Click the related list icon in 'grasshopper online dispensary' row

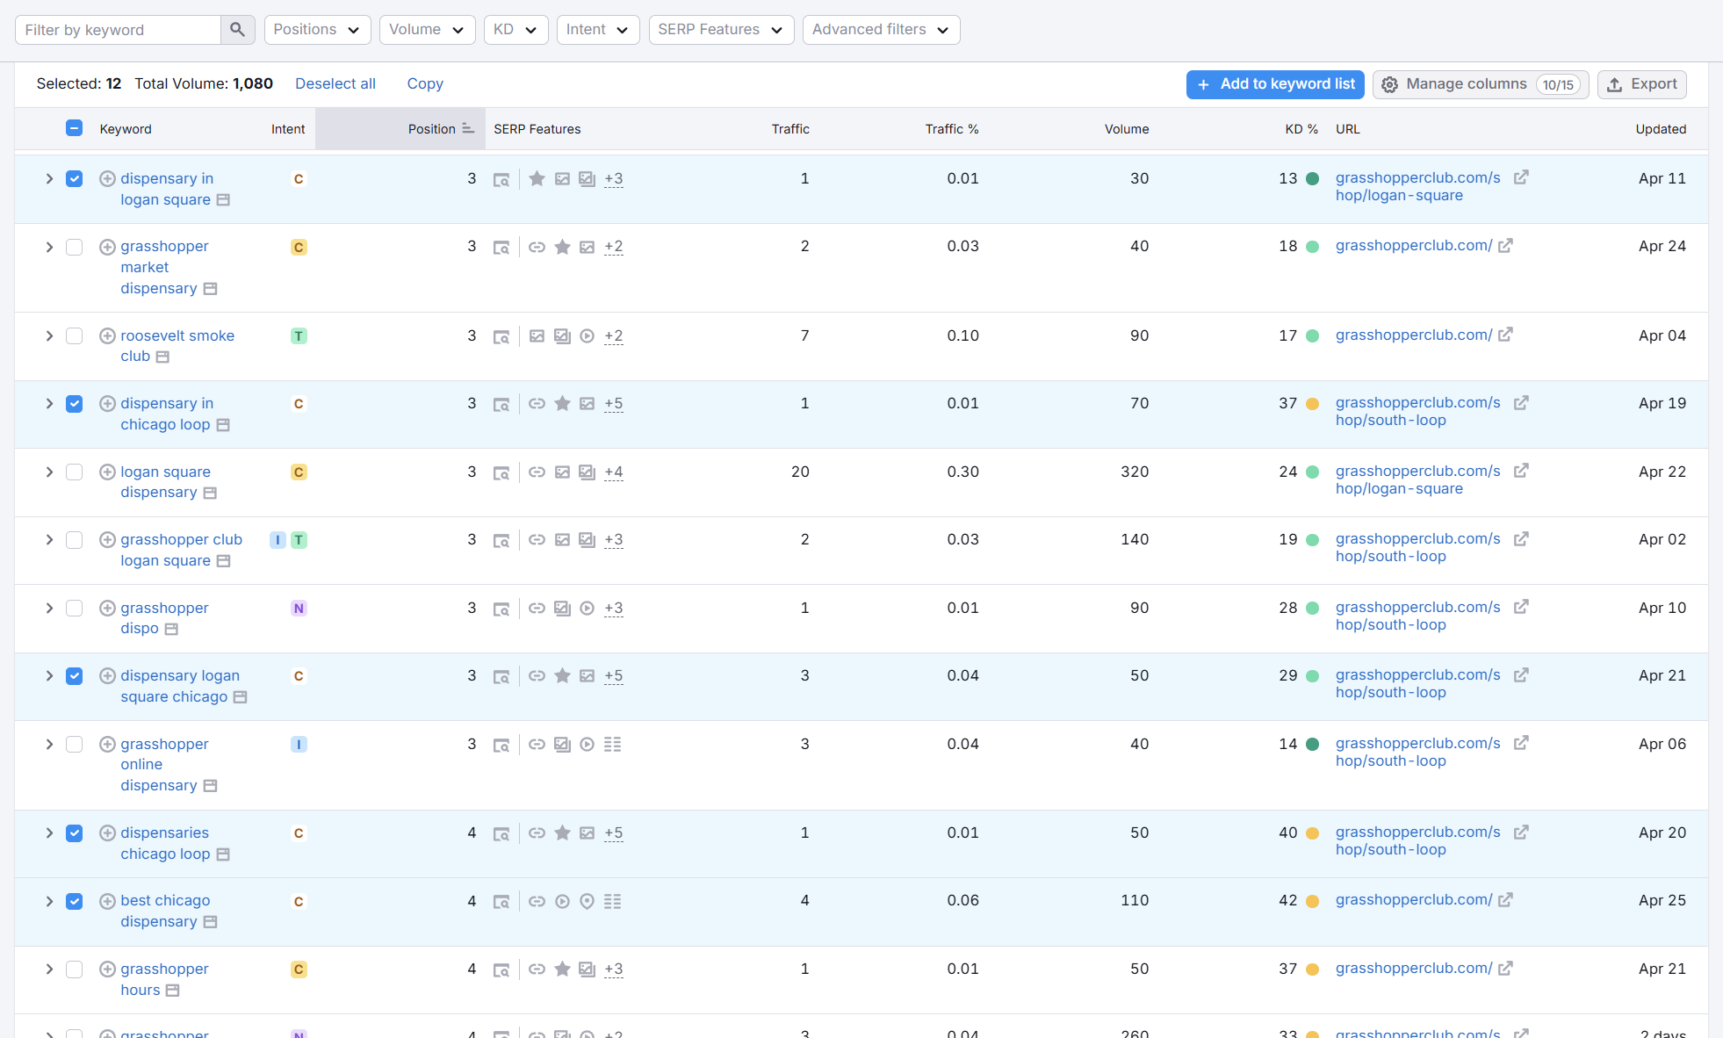(612, 744)
